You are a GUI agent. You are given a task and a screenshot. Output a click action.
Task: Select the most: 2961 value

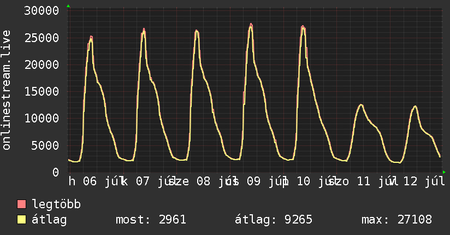coord(151,220)
